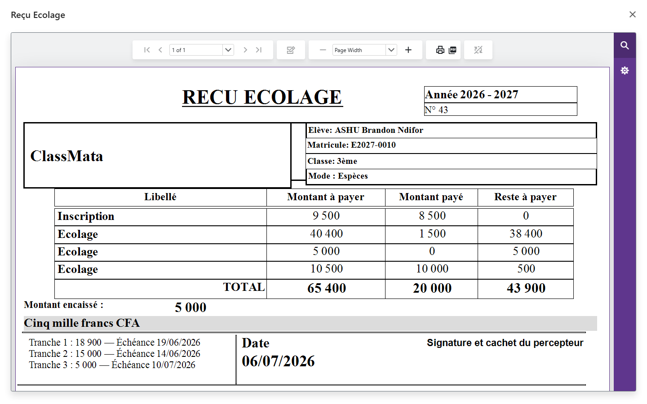Click remaining amount '38 400'
This screenshot has width=647, height=404.
(x=526, y=234)
